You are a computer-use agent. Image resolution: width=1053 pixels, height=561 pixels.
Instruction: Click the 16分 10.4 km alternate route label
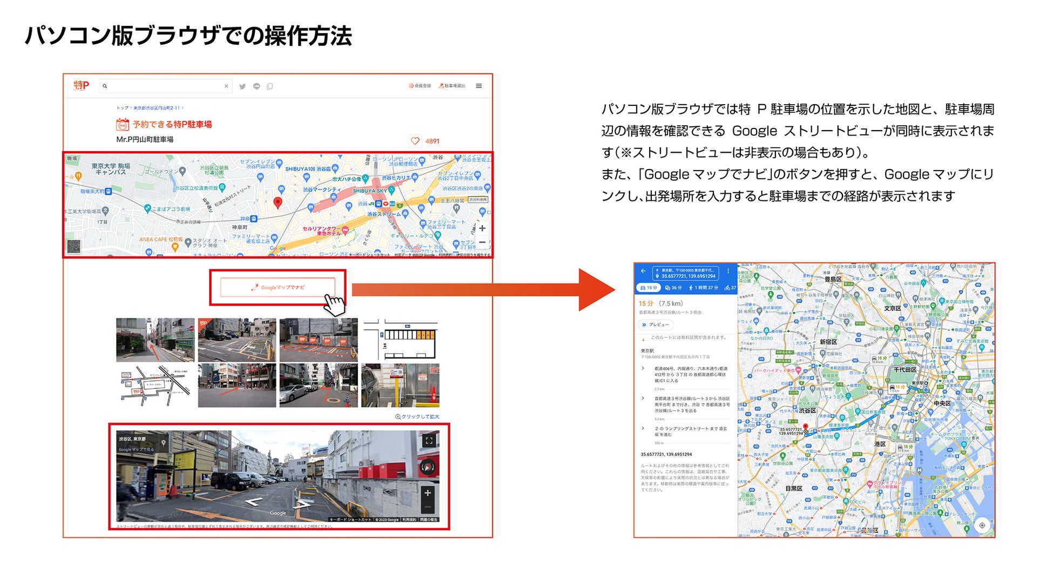tap(879, 359)
